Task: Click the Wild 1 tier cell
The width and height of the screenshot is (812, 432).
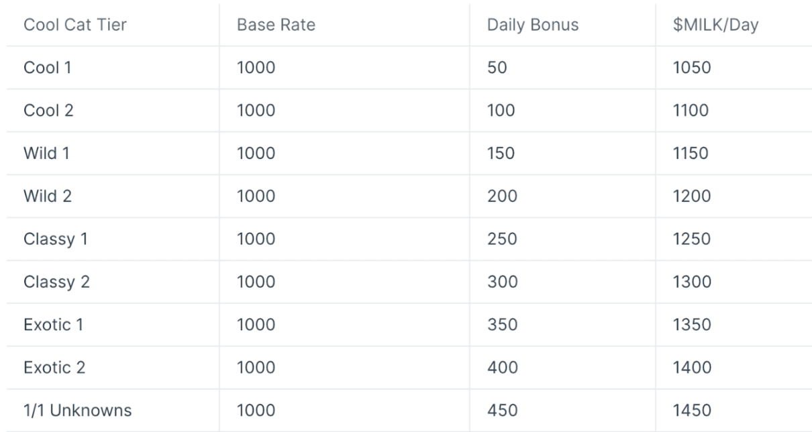Action: tap(46, 154)
